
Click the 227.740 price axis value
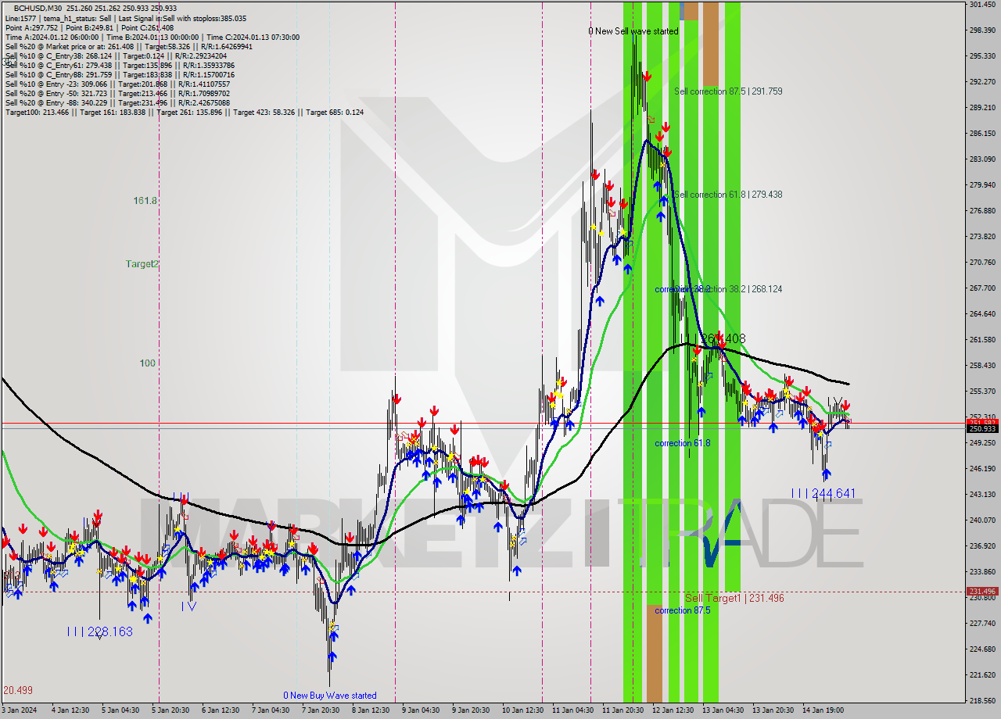(x=981, y=623)
